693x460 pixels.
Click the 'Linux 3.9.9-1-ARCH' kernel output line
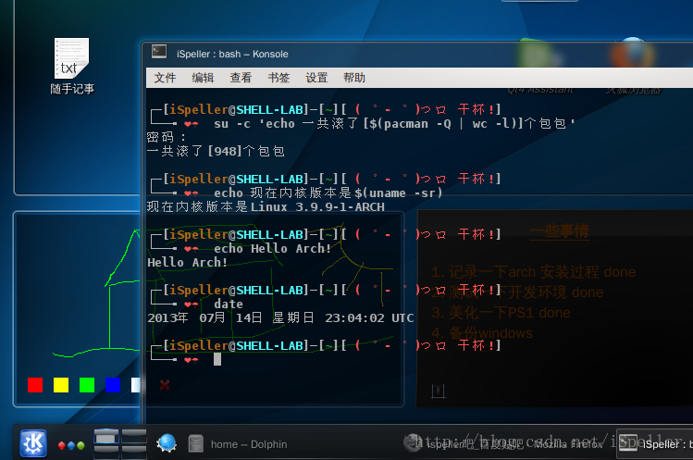(266, 206)
